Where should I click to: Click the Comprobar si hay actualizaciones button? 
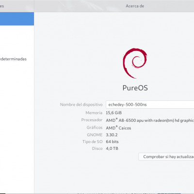point(166,157)
